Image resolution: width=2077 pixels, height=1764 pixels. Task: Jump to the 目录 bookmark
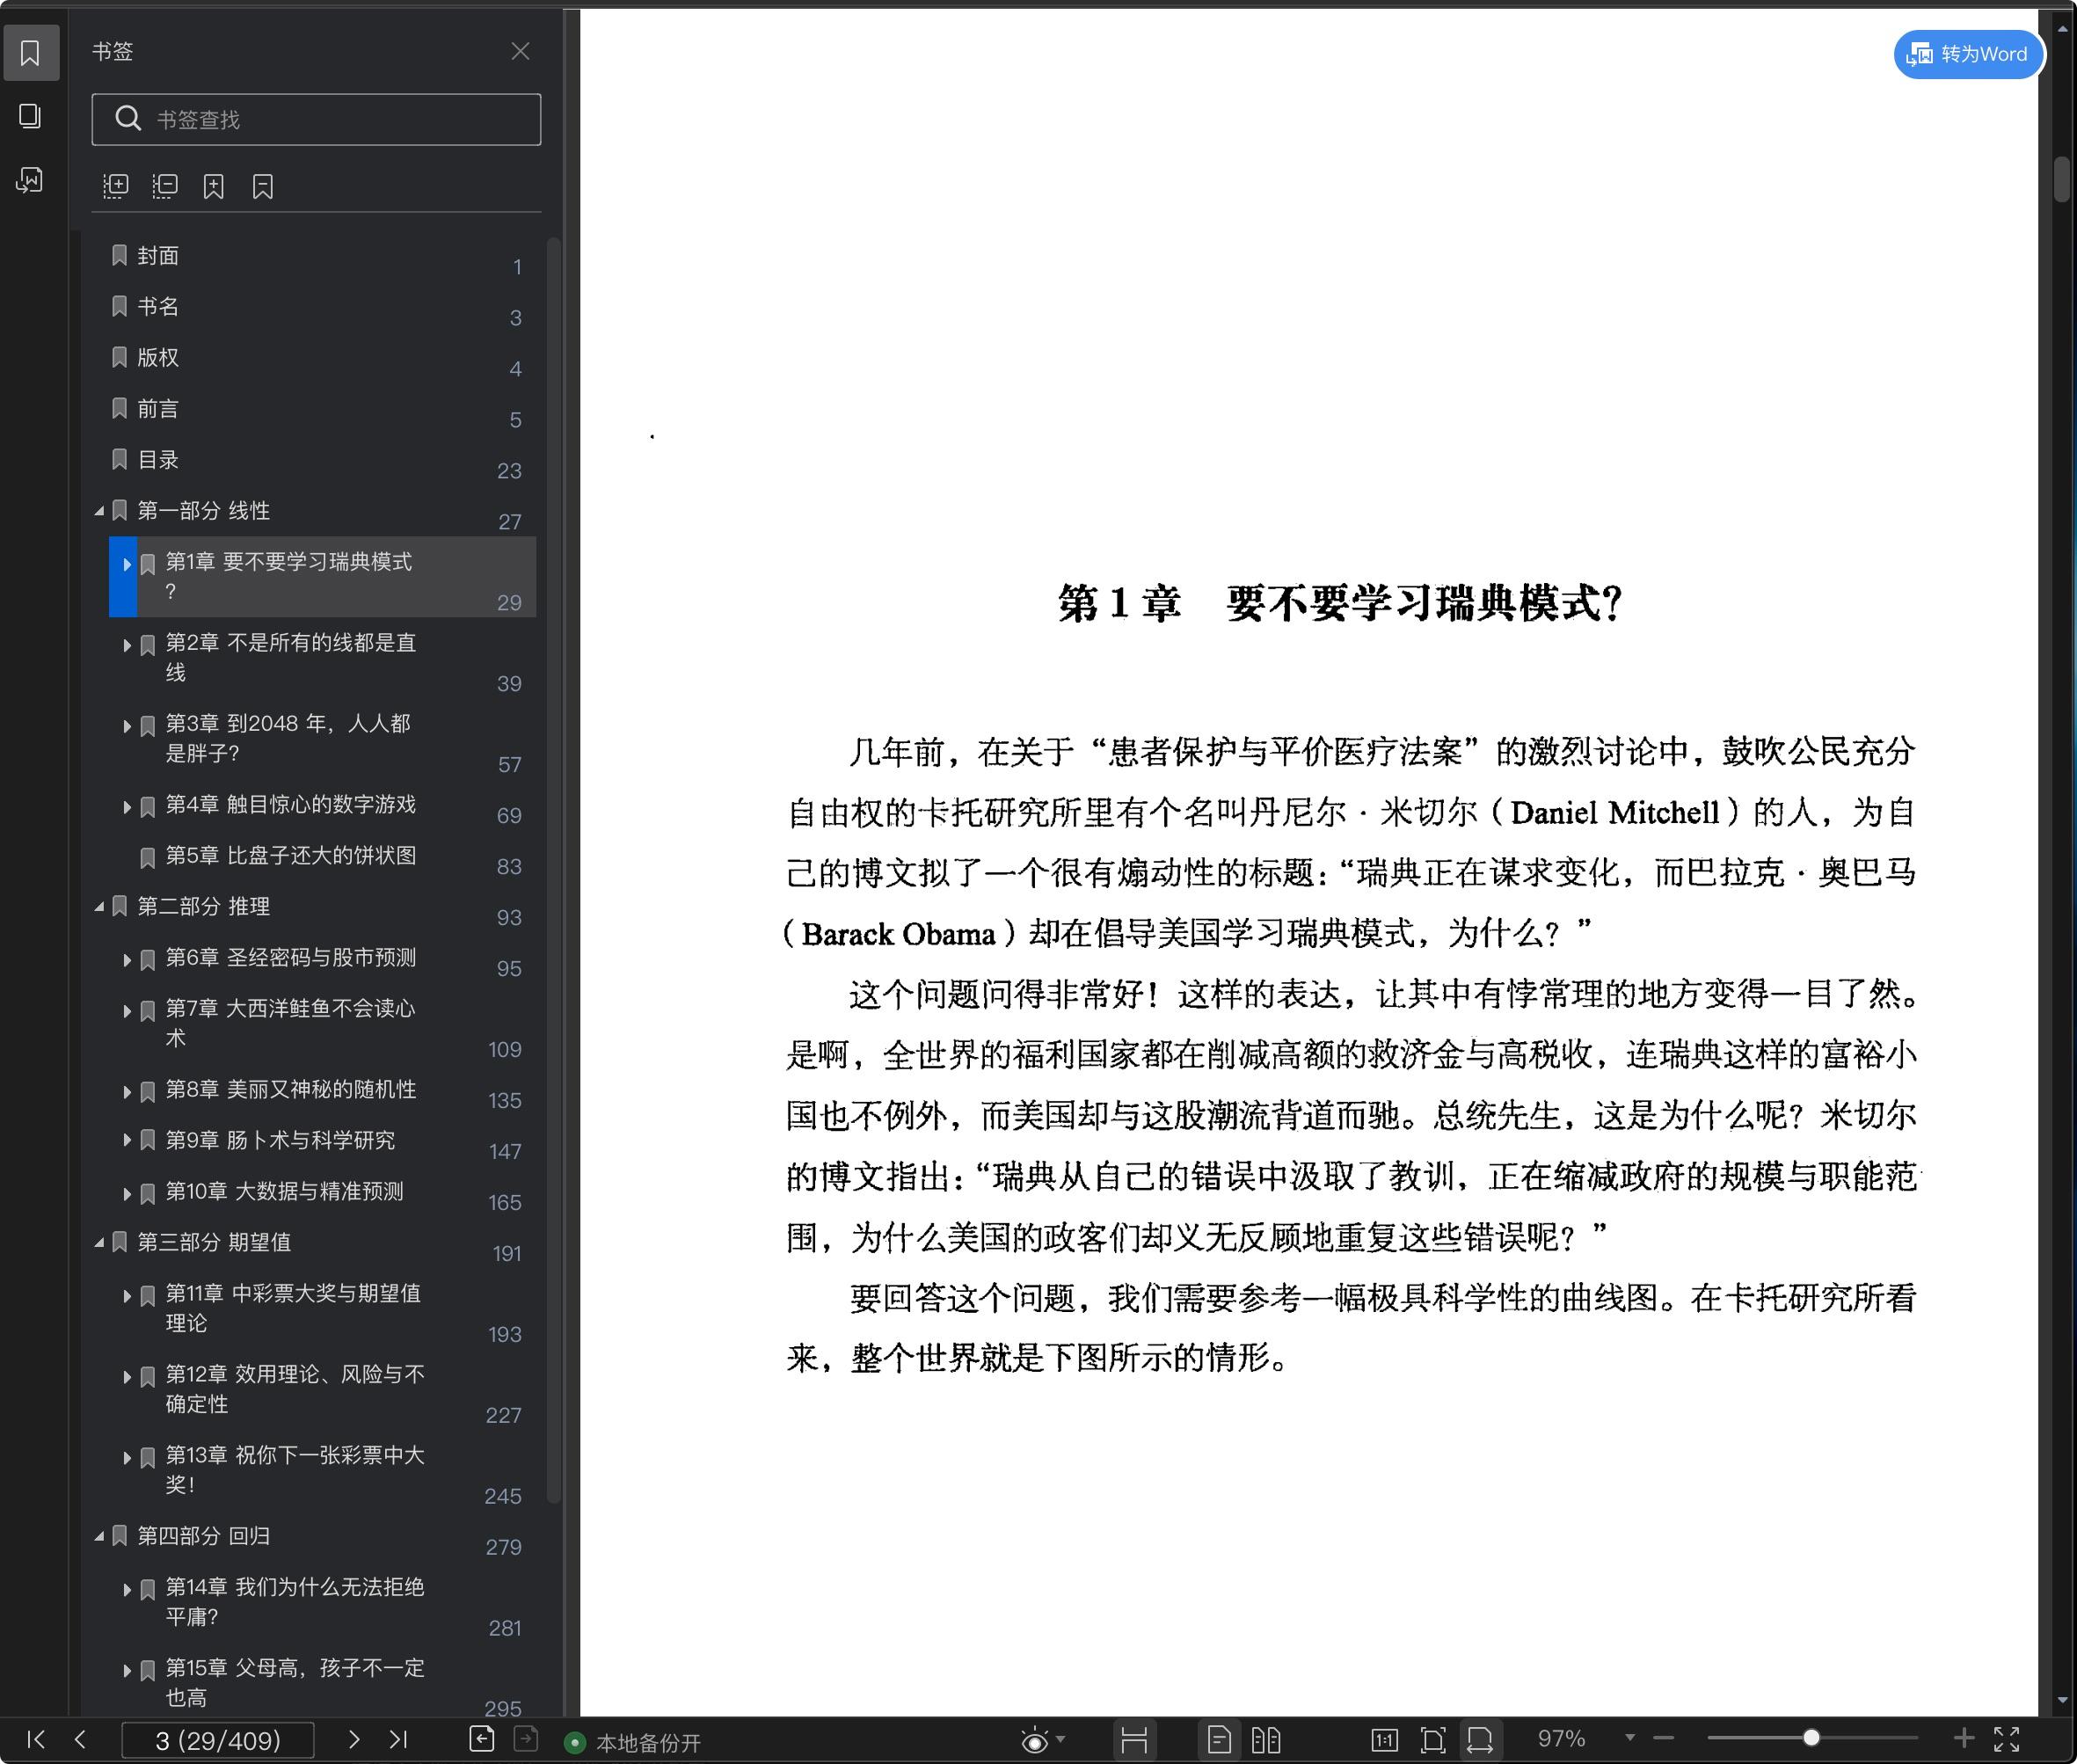(158, 459)
